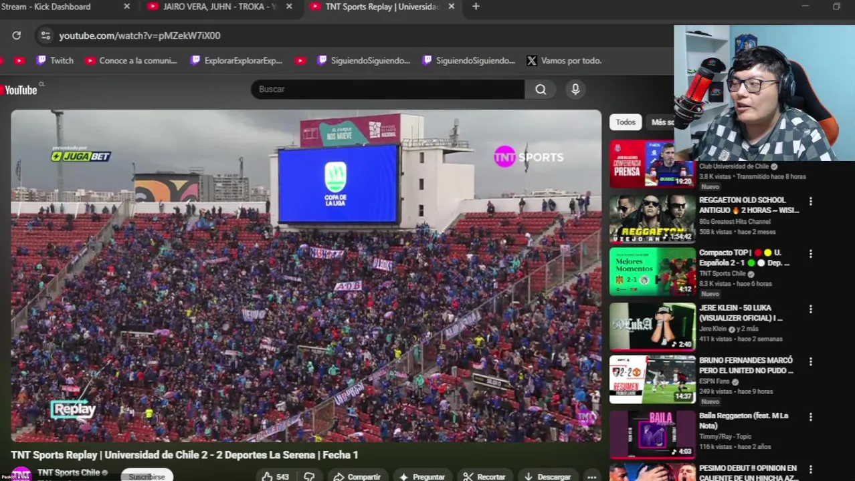855x481 pixels.
Task: Click the Preguntar button
Action: tap(421, 476)
